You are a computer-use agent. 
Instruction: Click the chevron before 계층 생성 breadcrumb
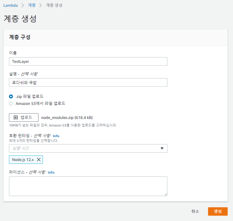click(x=40, y=5)
